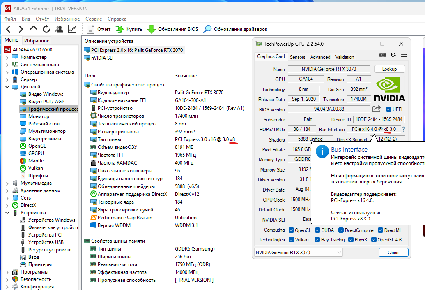
Task: Click the up-level arrow toolbar icon
Action: [34, 28]
